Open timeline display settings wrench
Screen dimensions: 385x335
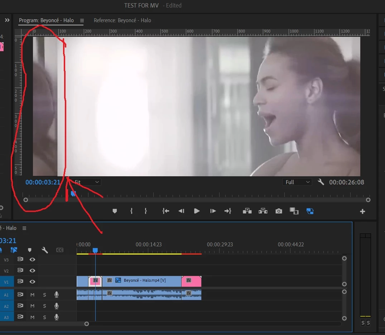point(45,250)
